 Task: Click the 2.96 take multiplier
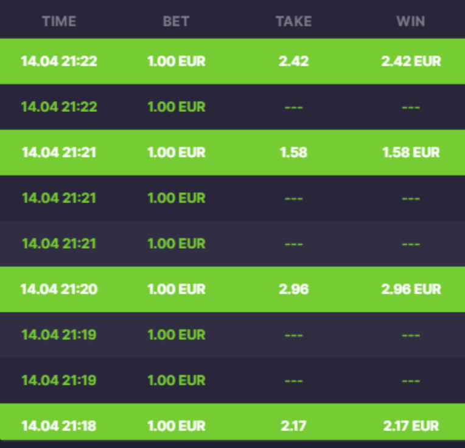coord(293,289)
